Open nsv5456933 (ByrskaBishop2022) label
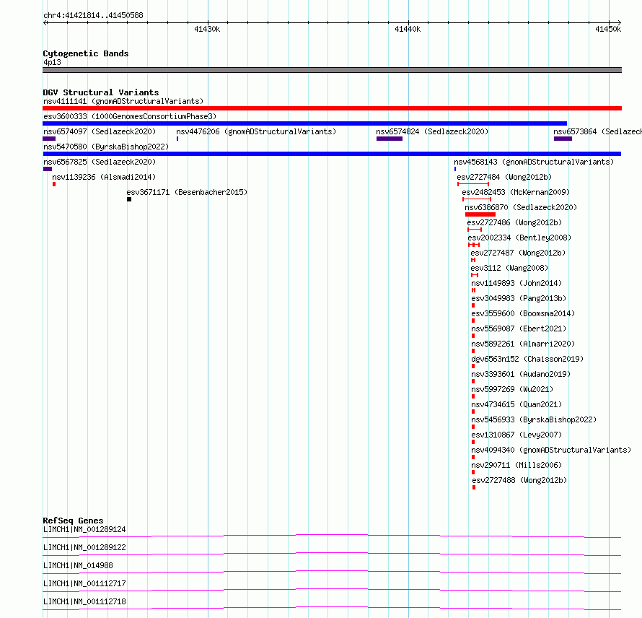The height and width of the screenshot is (618, 642). (534, 419)
